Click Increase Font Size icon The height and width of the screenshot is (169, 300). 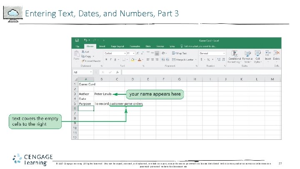pyautogui.click(x=137, y=53)
